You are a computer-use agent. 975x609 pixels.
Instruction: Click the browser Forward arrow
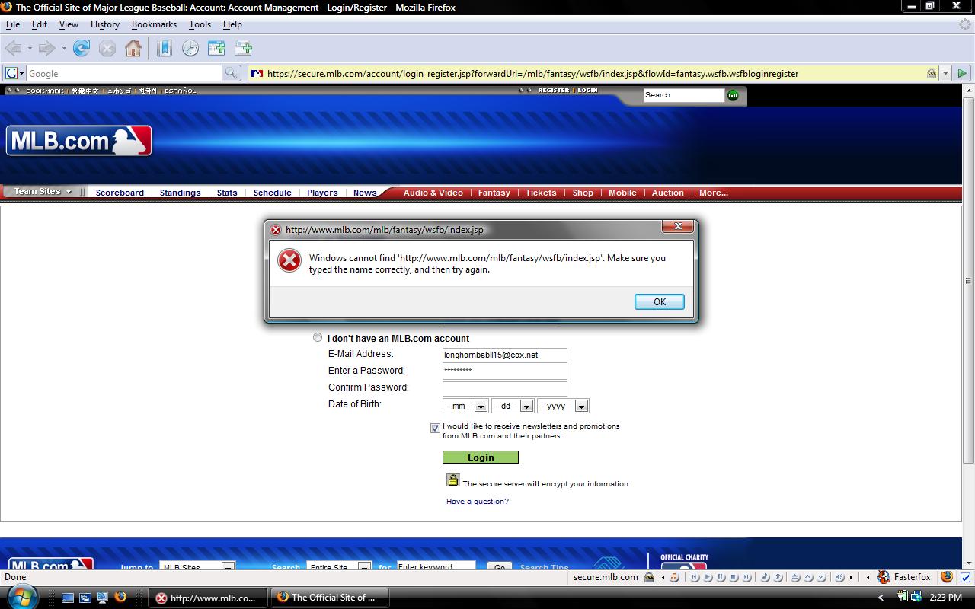(47, 49)
